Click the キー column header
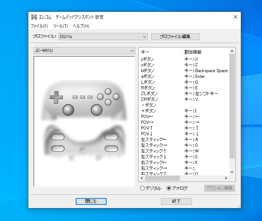Viewport: 262px width, 221px height. coord(160,52)
